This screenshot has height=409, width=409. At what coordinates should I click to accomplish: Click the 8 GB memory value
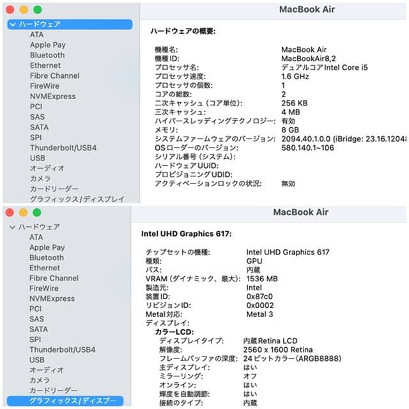click(290, 130)
